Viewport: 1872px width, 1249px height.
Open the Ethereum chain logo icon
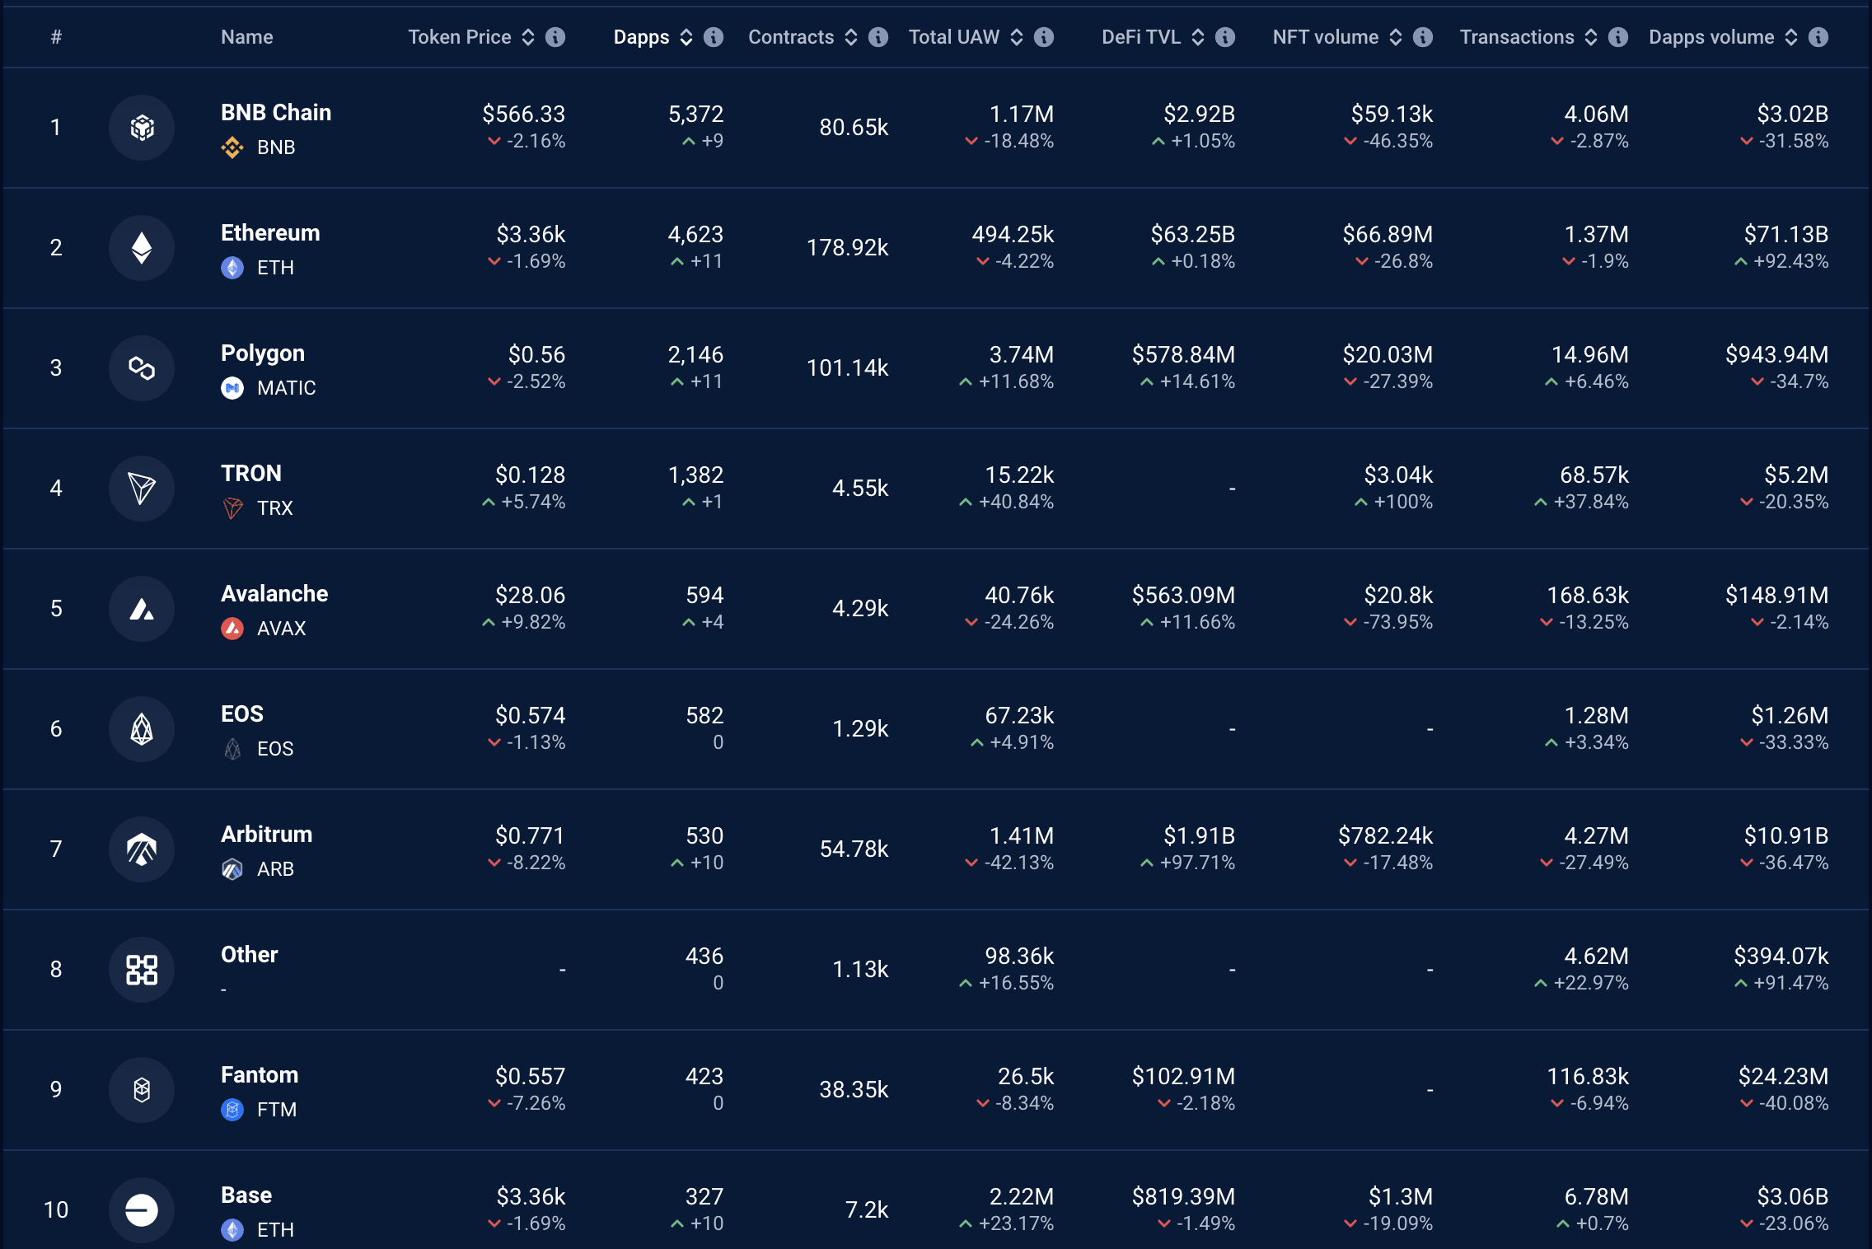click(x=142, y=248)
